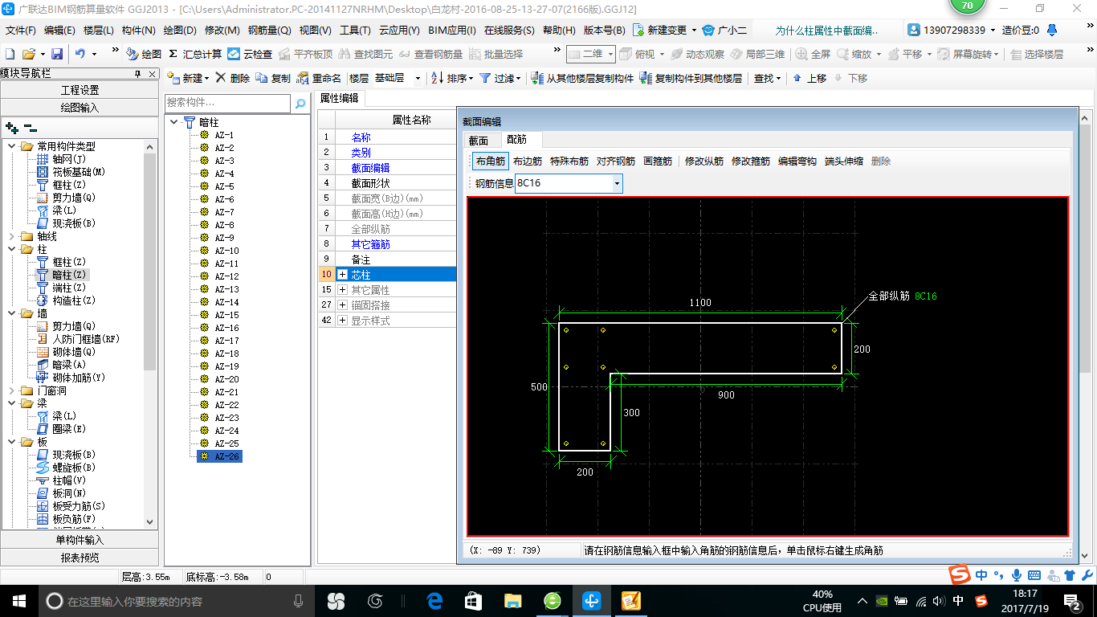
Task: Expand 锚固搭接 property row
Action: (343, 305)
